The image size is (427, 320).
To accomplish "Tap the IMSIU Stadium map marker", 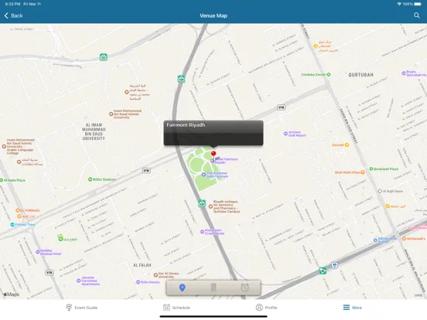I will pos(91,179).
